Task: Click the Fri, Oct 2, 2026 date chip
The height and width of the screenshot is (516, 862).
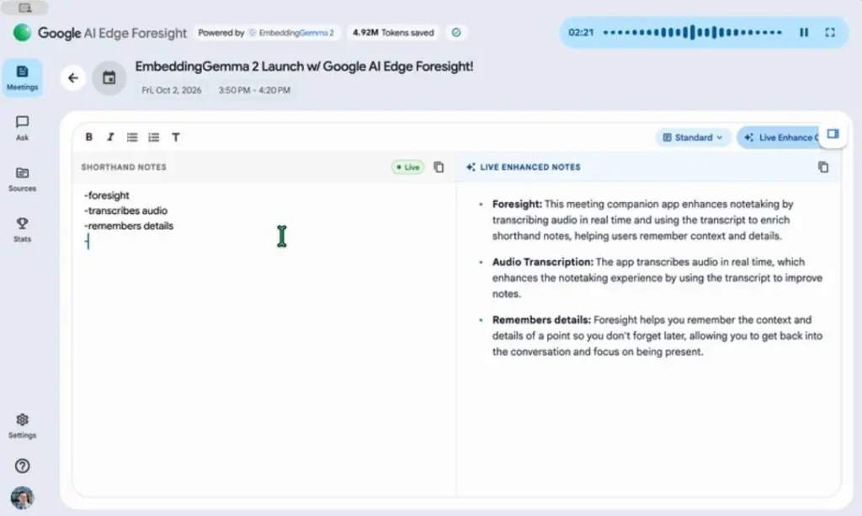Action: pos(172,90)
